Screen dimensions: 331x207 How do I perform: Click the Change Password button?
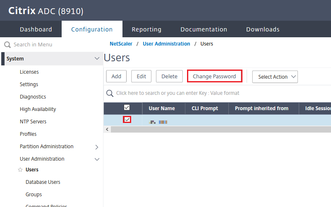(x=214, y=76)
